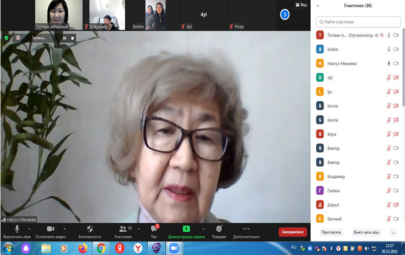
Task: Open the Чат icon with notification badge
Action: coord(154,229)
